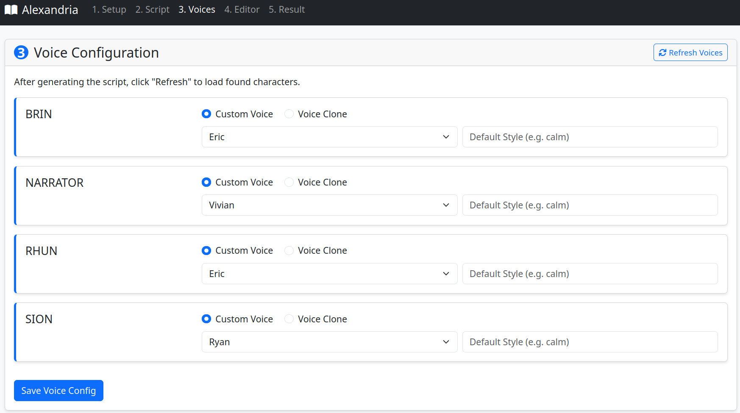Select Custom Voice for RHUN
The image size is (740, 413).
click(x=206, y=250)
